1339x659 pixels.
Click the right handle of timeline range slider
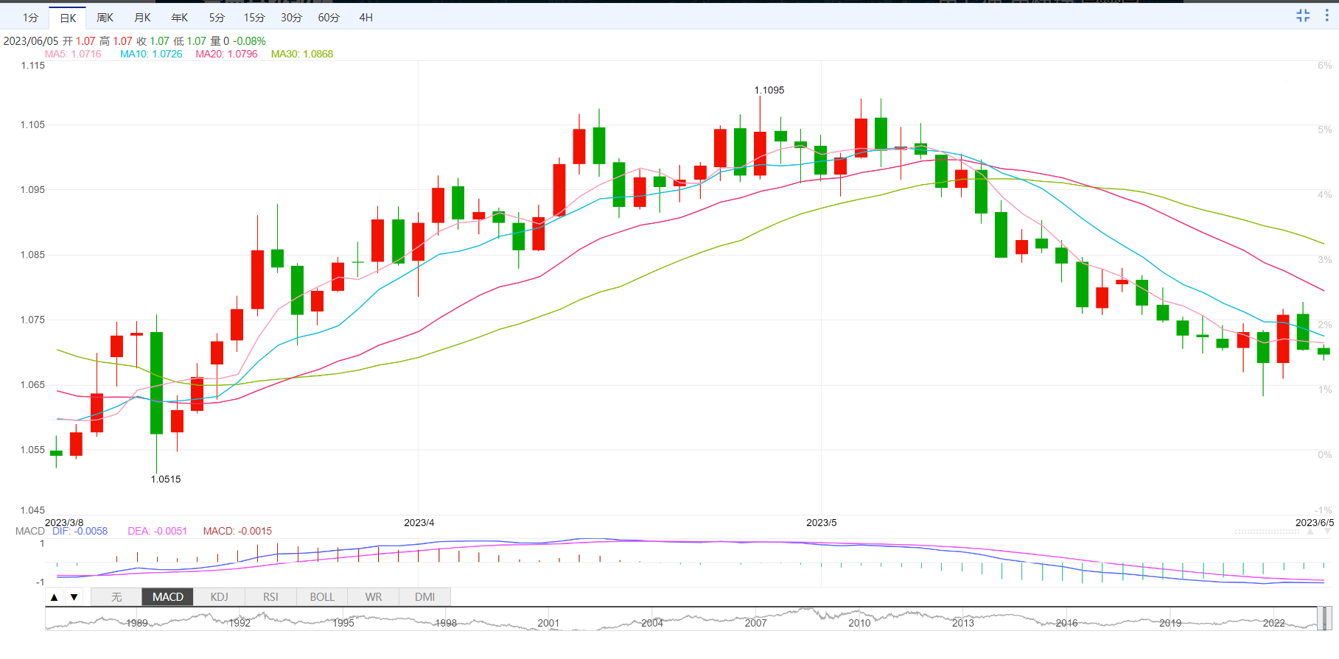coord(1325,619)
